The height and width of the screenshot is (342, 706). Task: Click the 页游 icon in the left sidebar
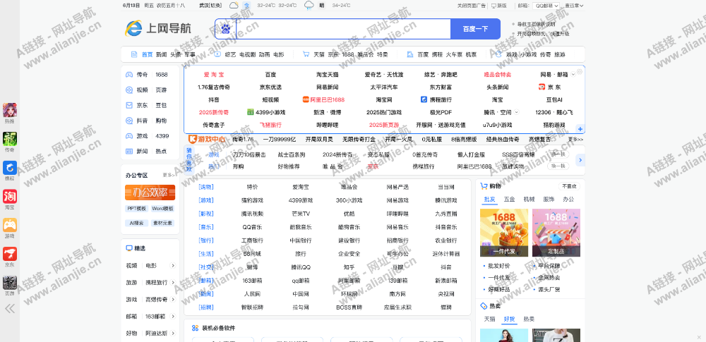(10, 283)
